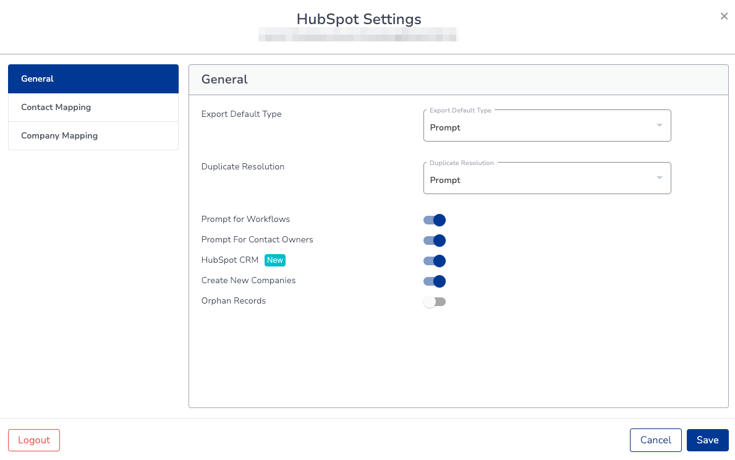This screenshot has height=460, width=735.
Task: Save the HubSpot settings
Action: (x=707, y=440)
